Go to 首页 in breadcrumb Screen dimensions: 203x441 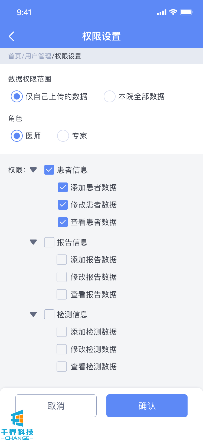tap(15, 56)
